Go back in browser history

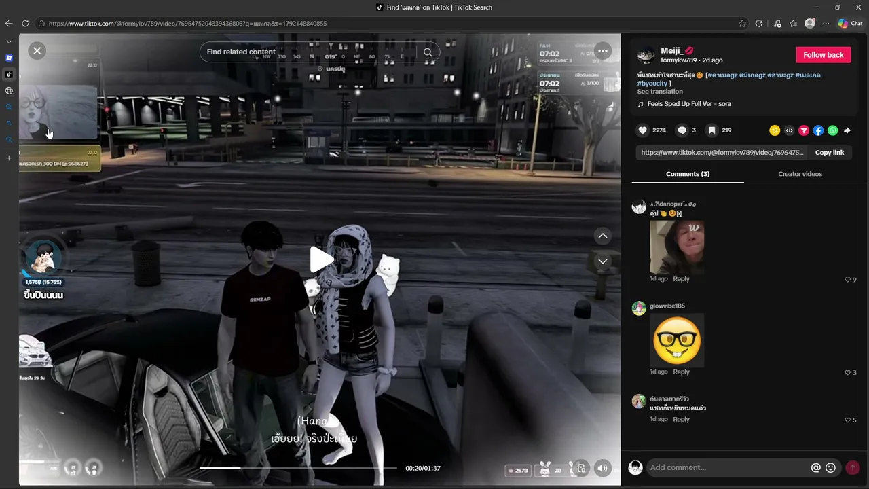(x=9, y=24)
